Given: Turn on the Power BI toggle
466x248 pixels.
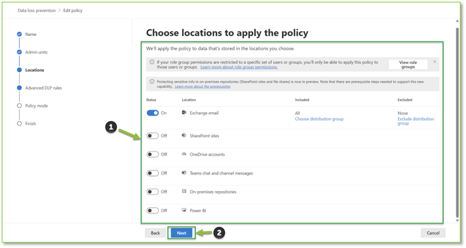Looking at the screenshot, I should point(153,211).
